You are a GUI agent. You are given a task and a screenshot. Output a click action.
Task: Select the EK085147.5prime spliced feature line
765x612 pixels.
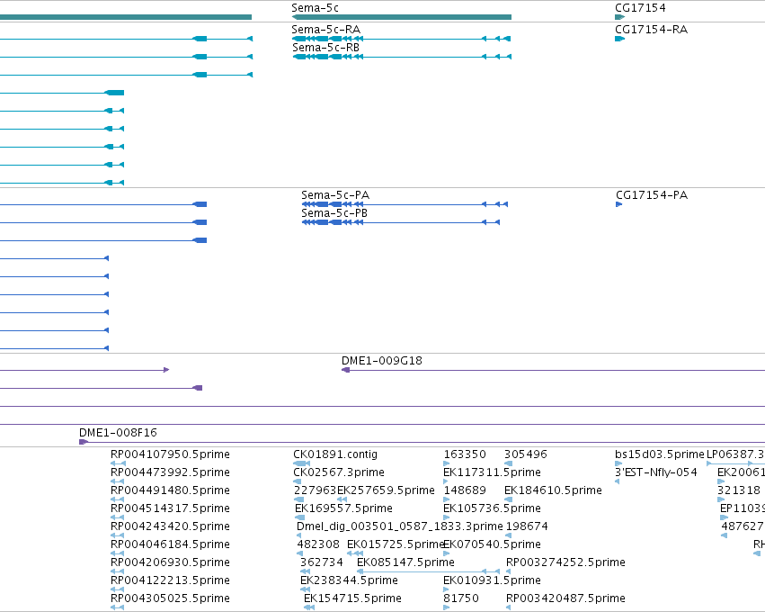click(x=429, y=571)
